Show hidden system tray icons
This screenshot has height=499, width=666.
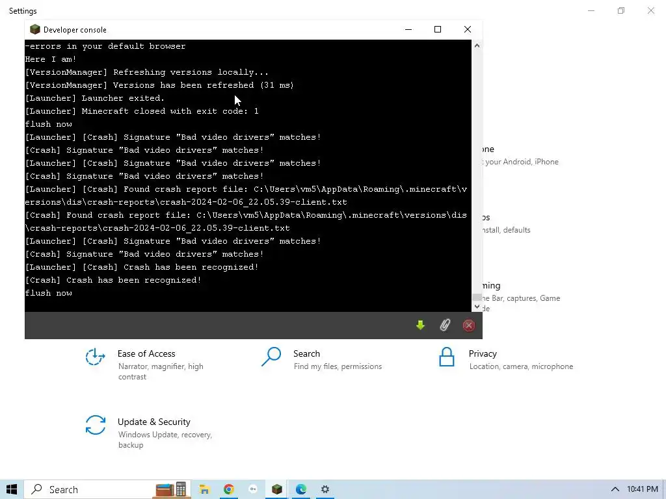pyautogui.click(x=615, y=489)
